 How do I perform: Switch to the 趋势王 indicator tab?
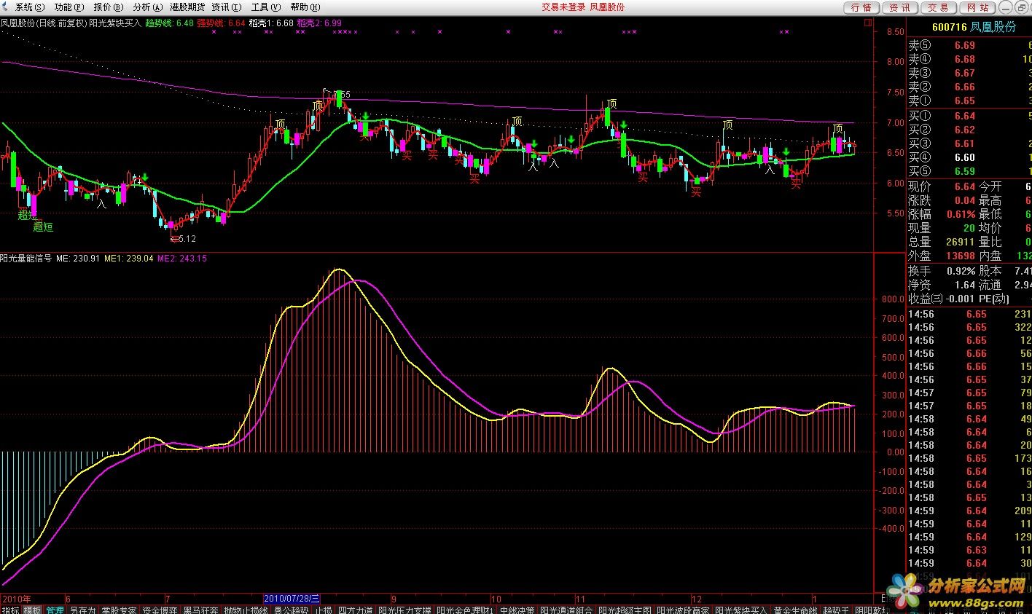(x=836, y=610)
